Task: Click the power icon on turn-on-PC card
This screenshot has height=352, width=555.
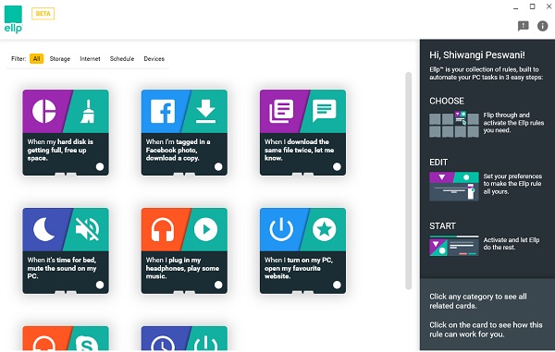Action: coord(281,229)
